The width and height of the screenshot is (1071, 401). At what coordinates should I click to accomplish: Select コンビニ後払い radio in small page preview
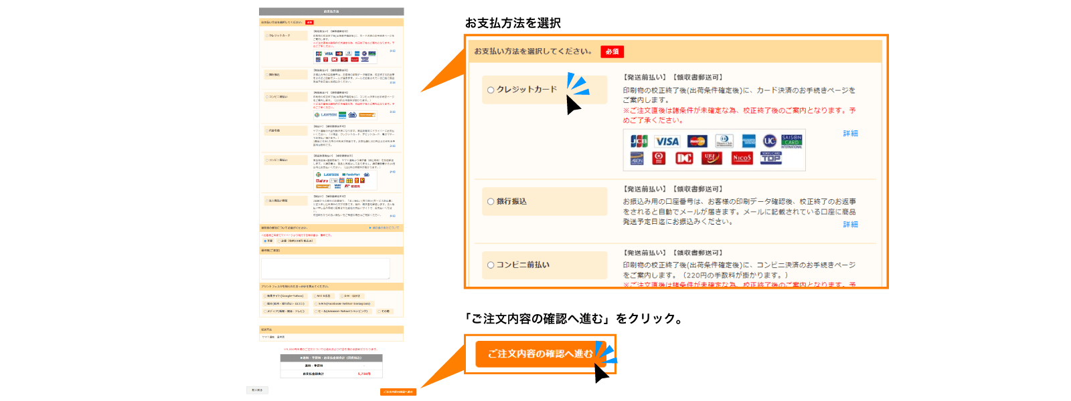pyautogui.click(x=266, y=160)
